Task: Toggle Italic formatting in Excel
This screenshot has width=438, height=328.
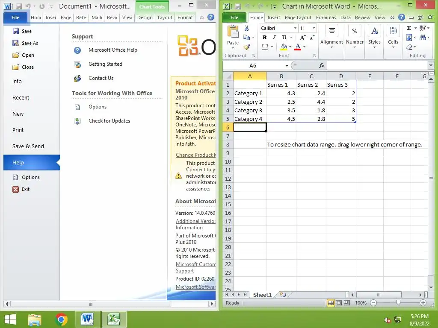Action: [x=274, y=38]
